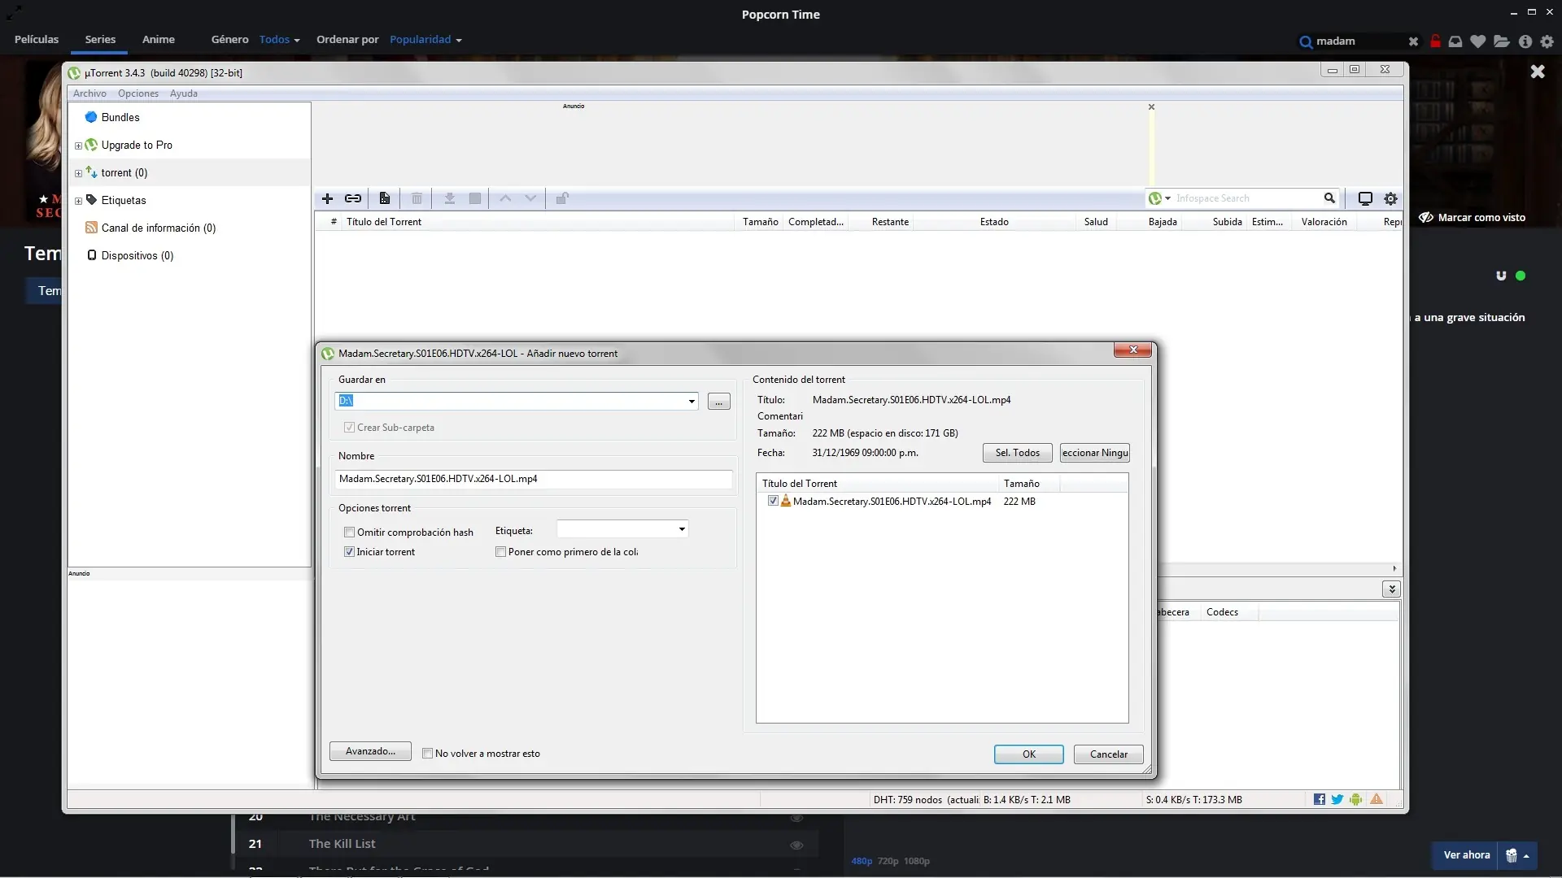1562x878 pixels.
Task: Open the Guardar en path dropdown
Action: tap(692, 401)
